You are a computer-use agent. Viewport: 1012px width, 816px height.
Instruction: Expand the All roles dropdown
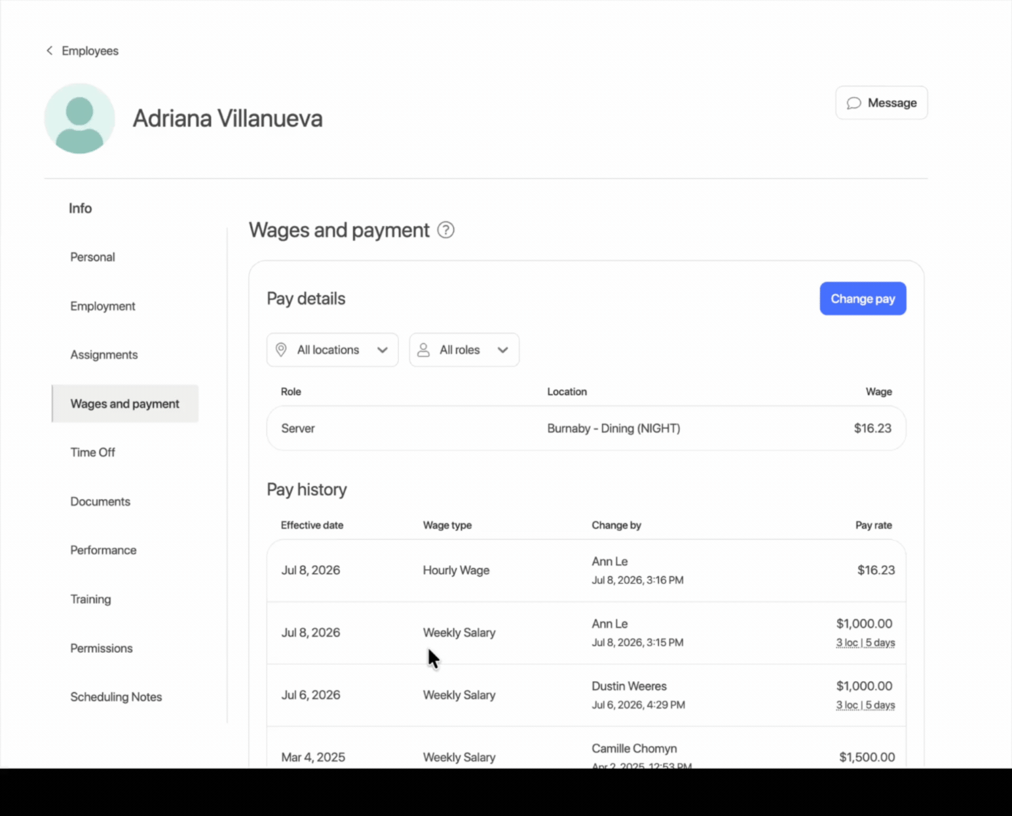pos(464,350)
